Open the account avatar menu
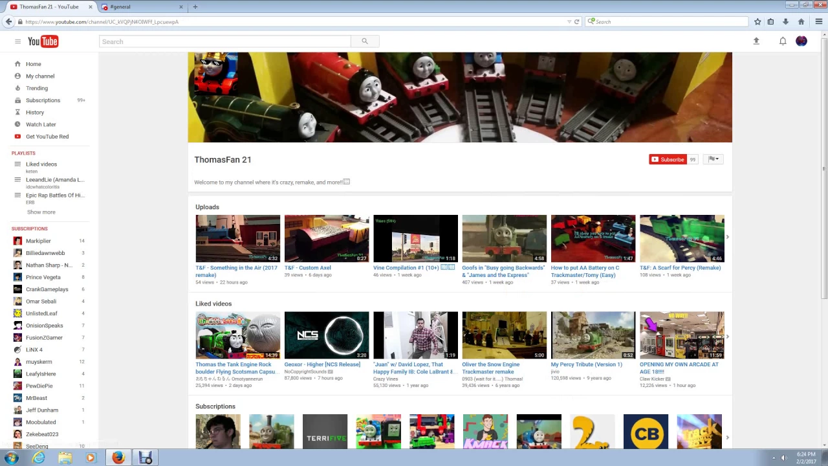This screenshot has height=466, width=828. click(x=801, y=41)
